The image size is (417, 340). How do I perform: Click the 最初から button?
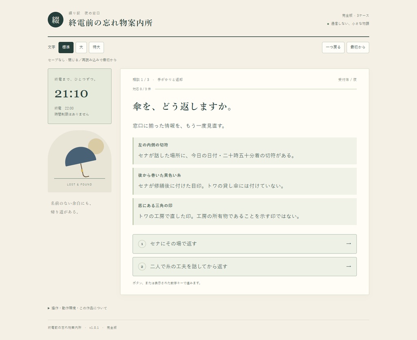(x=358, y=48)
